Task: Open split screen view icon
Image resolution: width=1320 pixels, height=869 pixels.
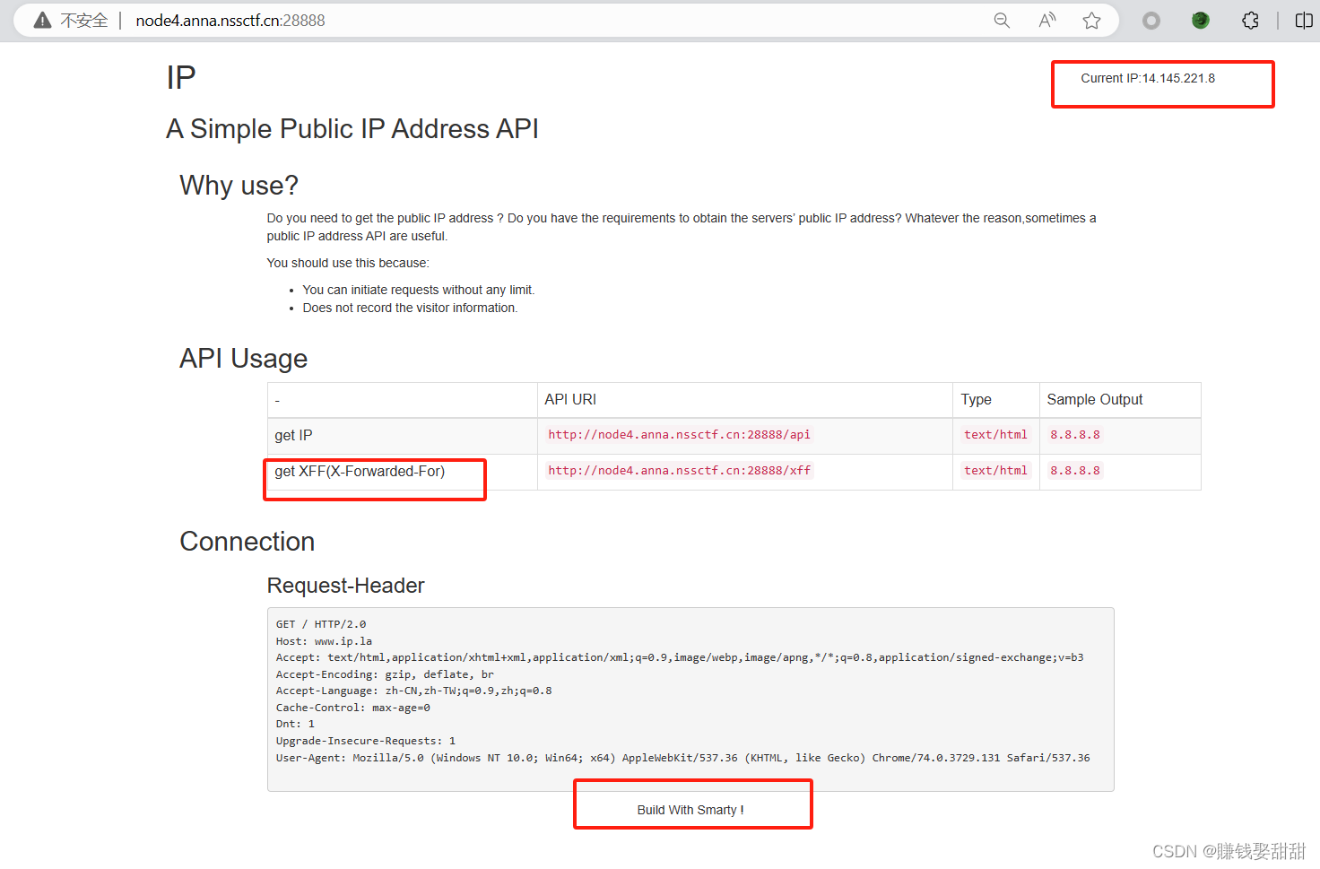Action: (x=1303, y=20)
